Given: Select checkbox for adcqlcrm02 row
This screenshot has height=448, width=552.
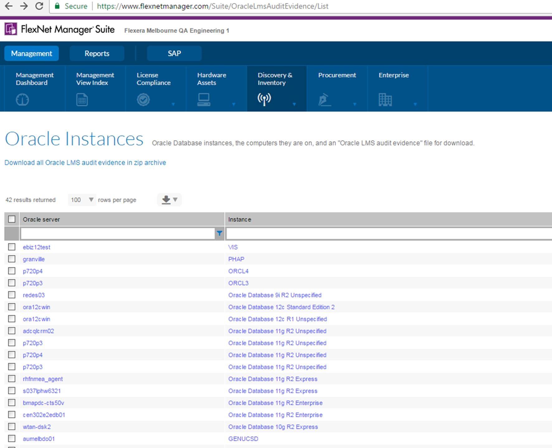Looking at the screenshot, I should (x=12, y=331).
